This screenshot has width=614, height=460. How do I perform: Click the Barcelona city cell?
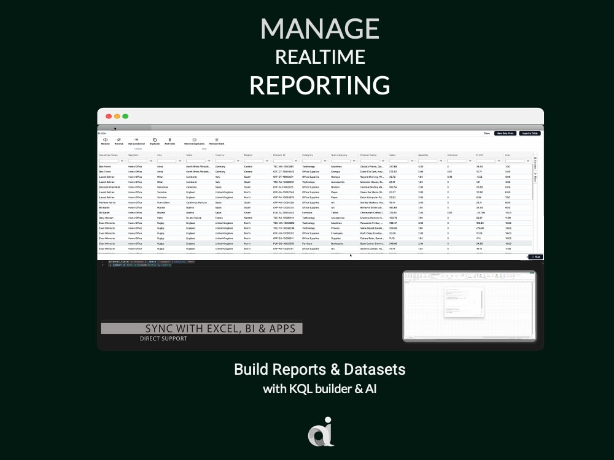(163, 187)
